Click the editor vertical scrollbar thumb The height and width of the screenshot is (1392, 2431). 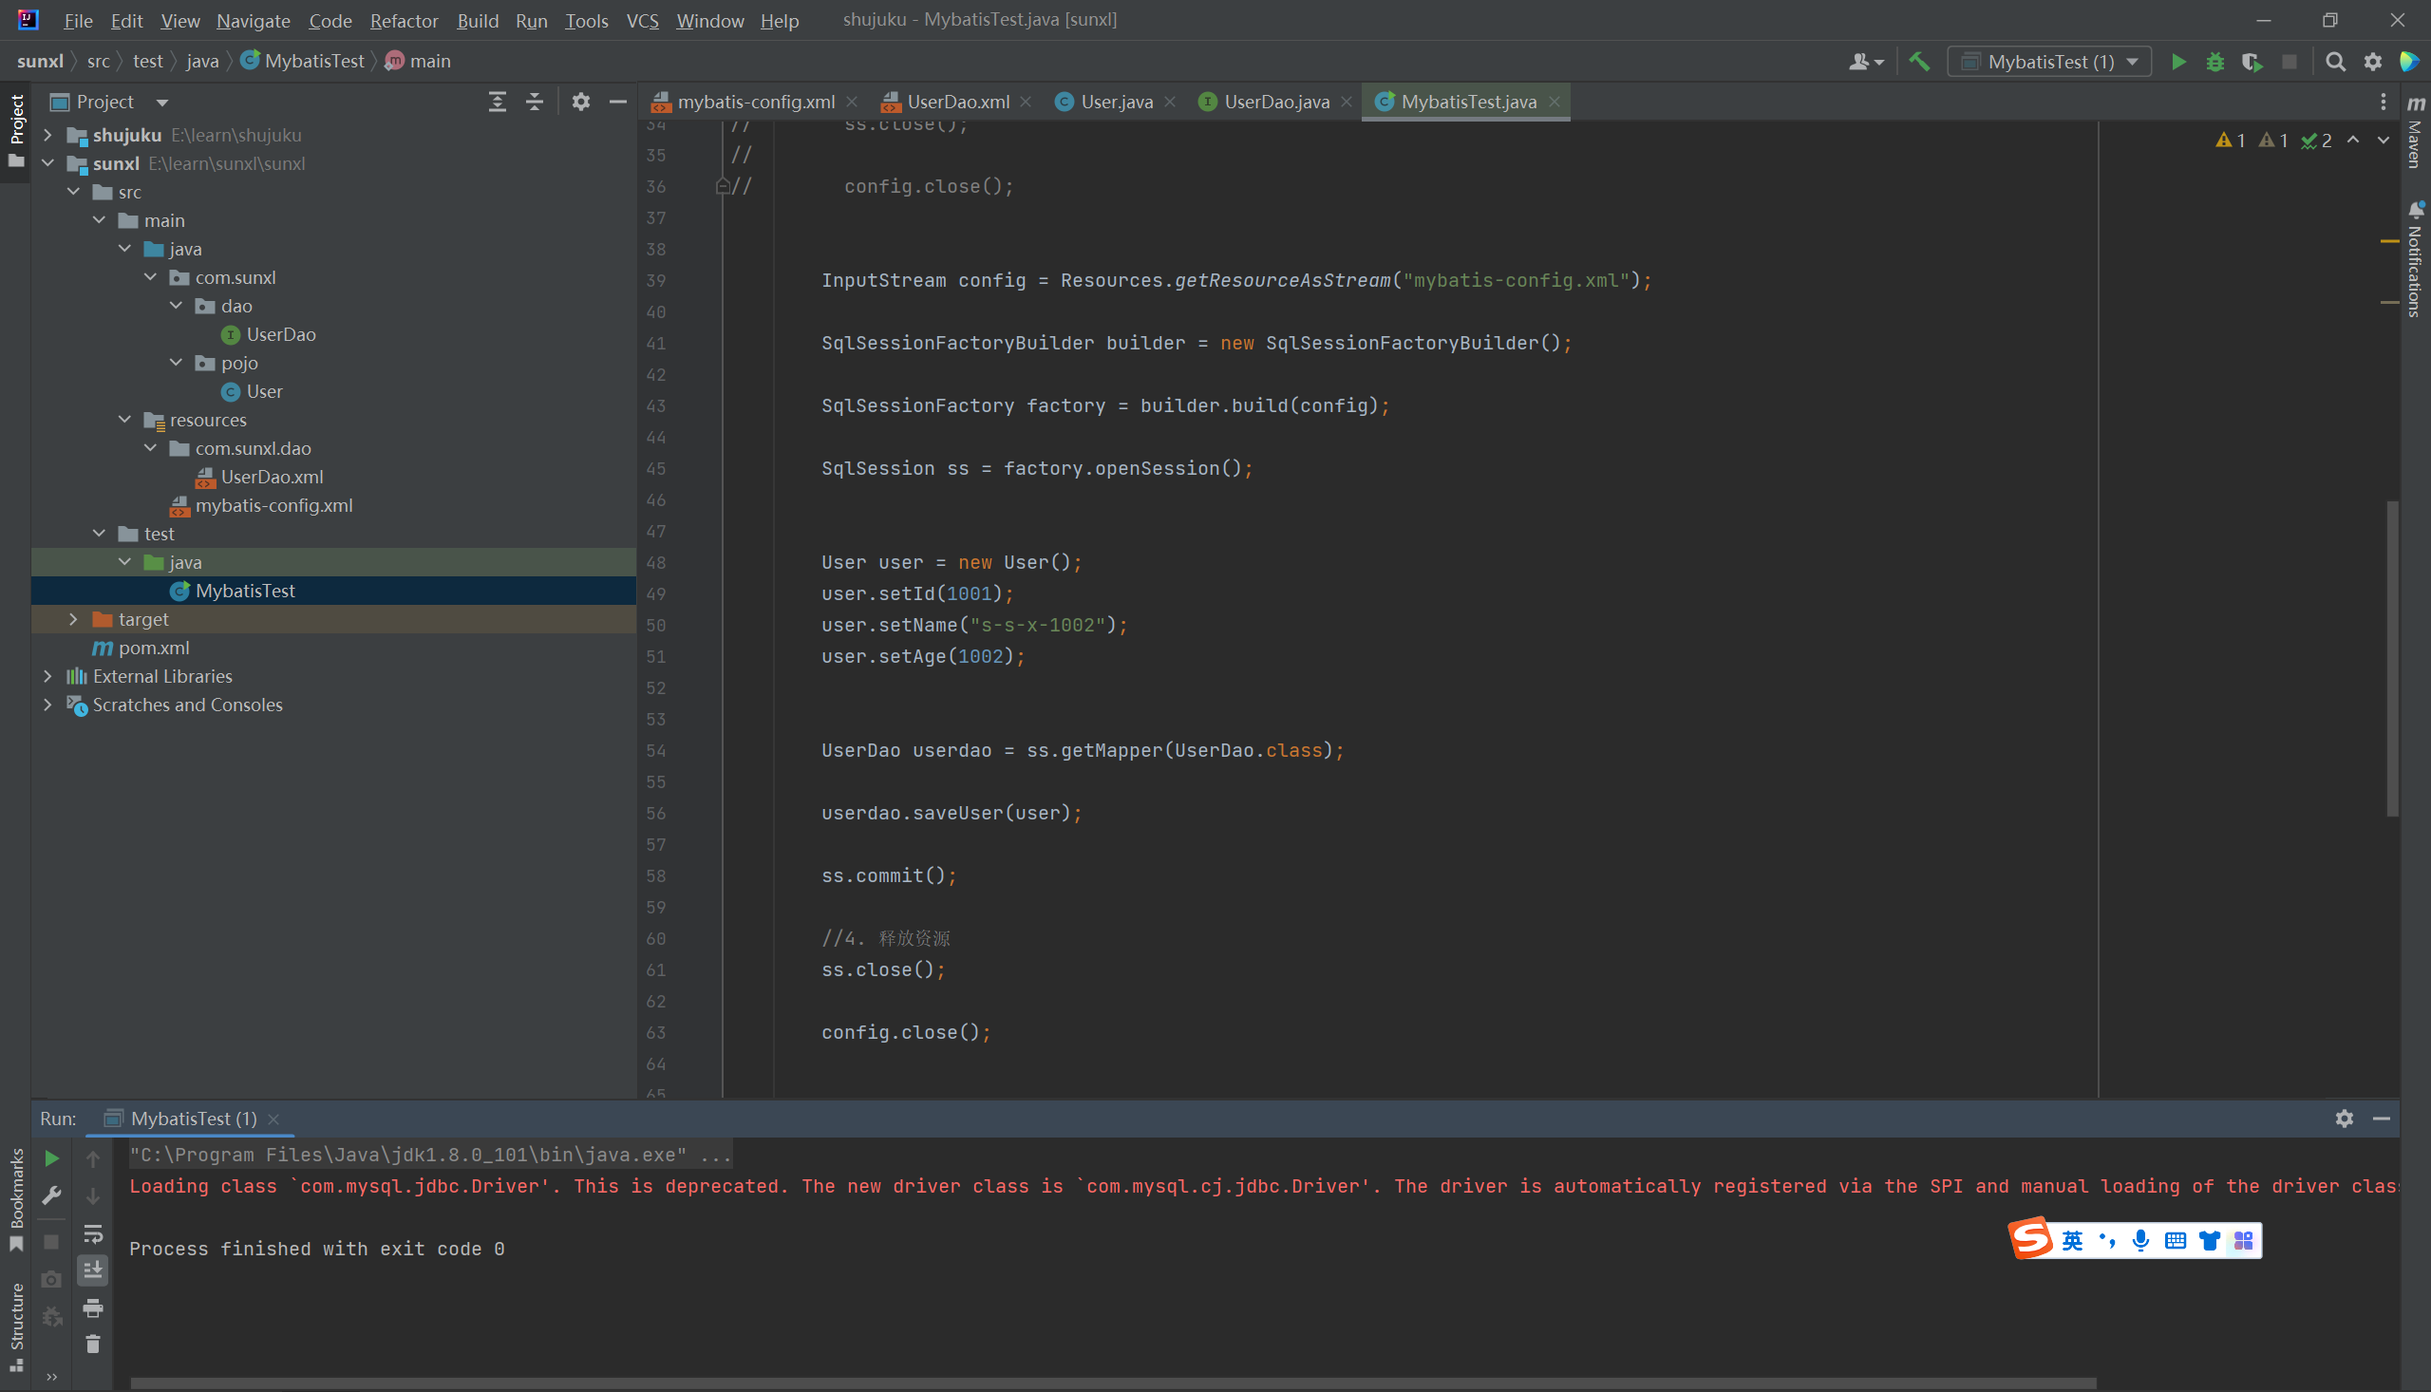click(x=2392, y=658)
